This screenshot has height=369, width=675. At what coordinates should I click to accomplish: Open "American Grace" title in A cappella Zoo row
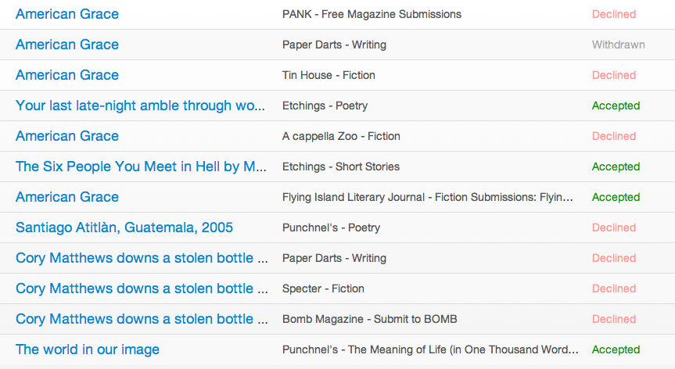tap(67, 136)
